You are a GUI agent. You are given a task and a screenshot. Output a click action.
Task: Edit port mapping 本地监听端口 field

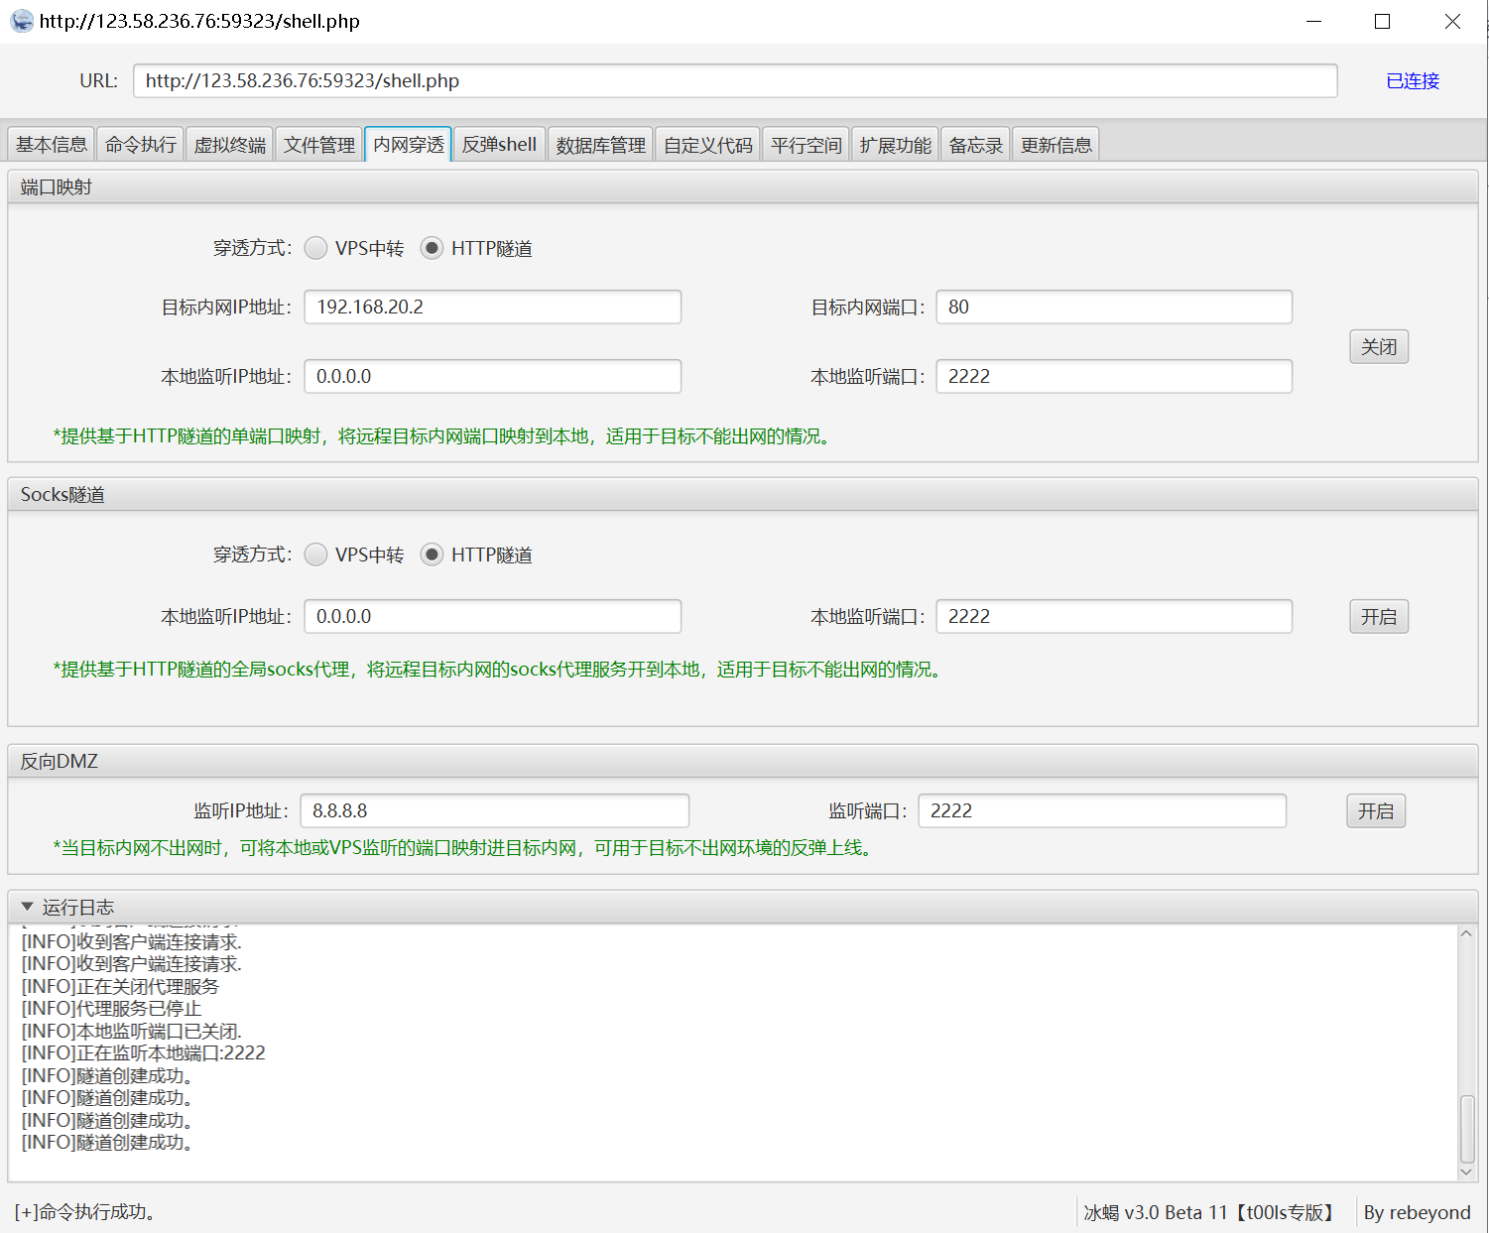coord(1114,377)
